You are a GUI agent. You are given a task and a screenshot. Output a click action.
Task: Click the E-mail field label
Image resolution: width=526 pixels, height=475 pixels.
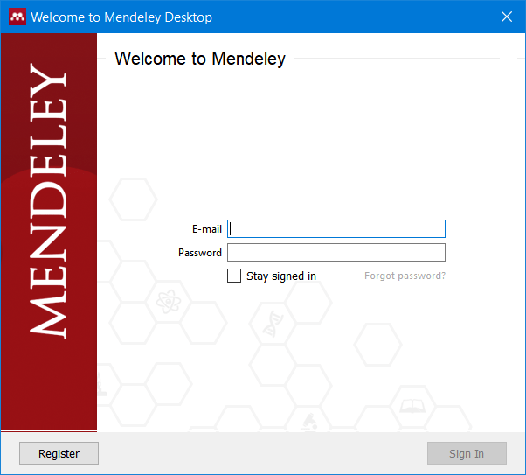coord(206,229)
